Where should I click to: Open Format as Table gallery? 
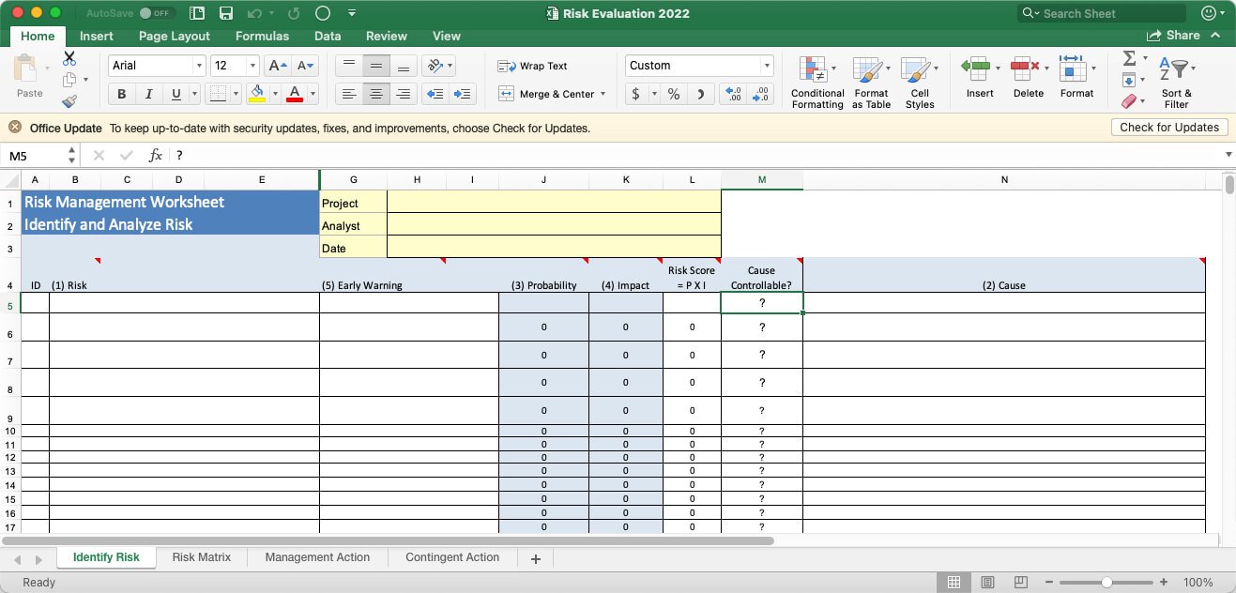pos(871,83)
